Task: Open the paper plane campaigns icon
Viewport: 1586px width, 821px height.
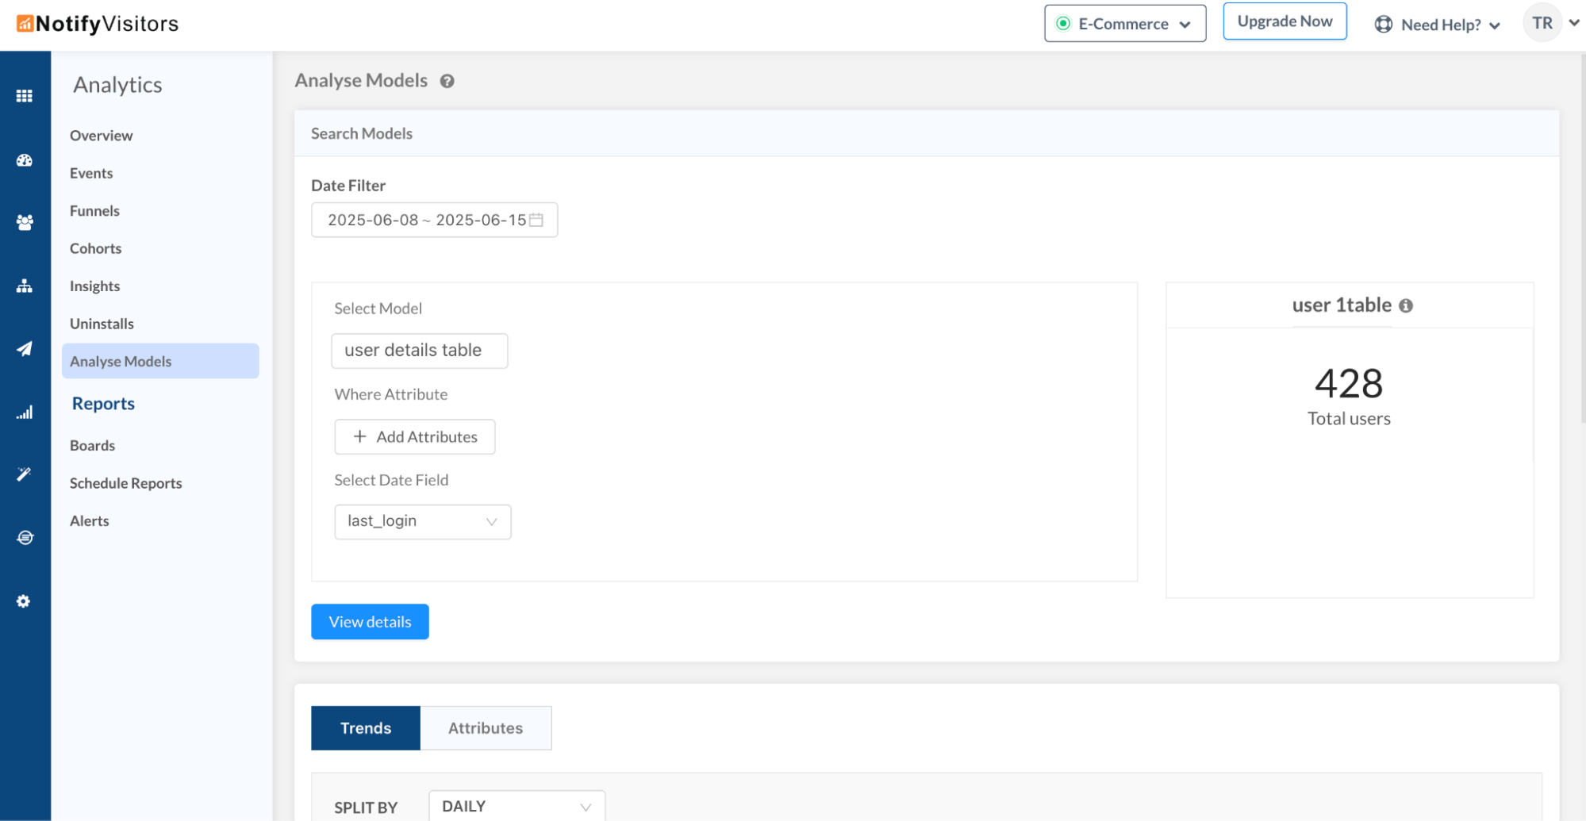Action: coord(25,349)
